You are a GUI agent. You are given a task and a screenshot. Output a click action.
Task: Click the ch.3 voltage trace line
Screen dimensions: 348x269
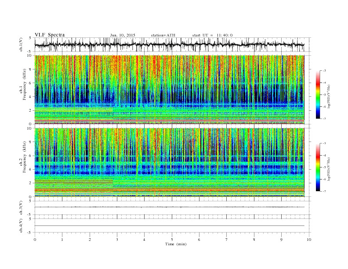[169, 207]
